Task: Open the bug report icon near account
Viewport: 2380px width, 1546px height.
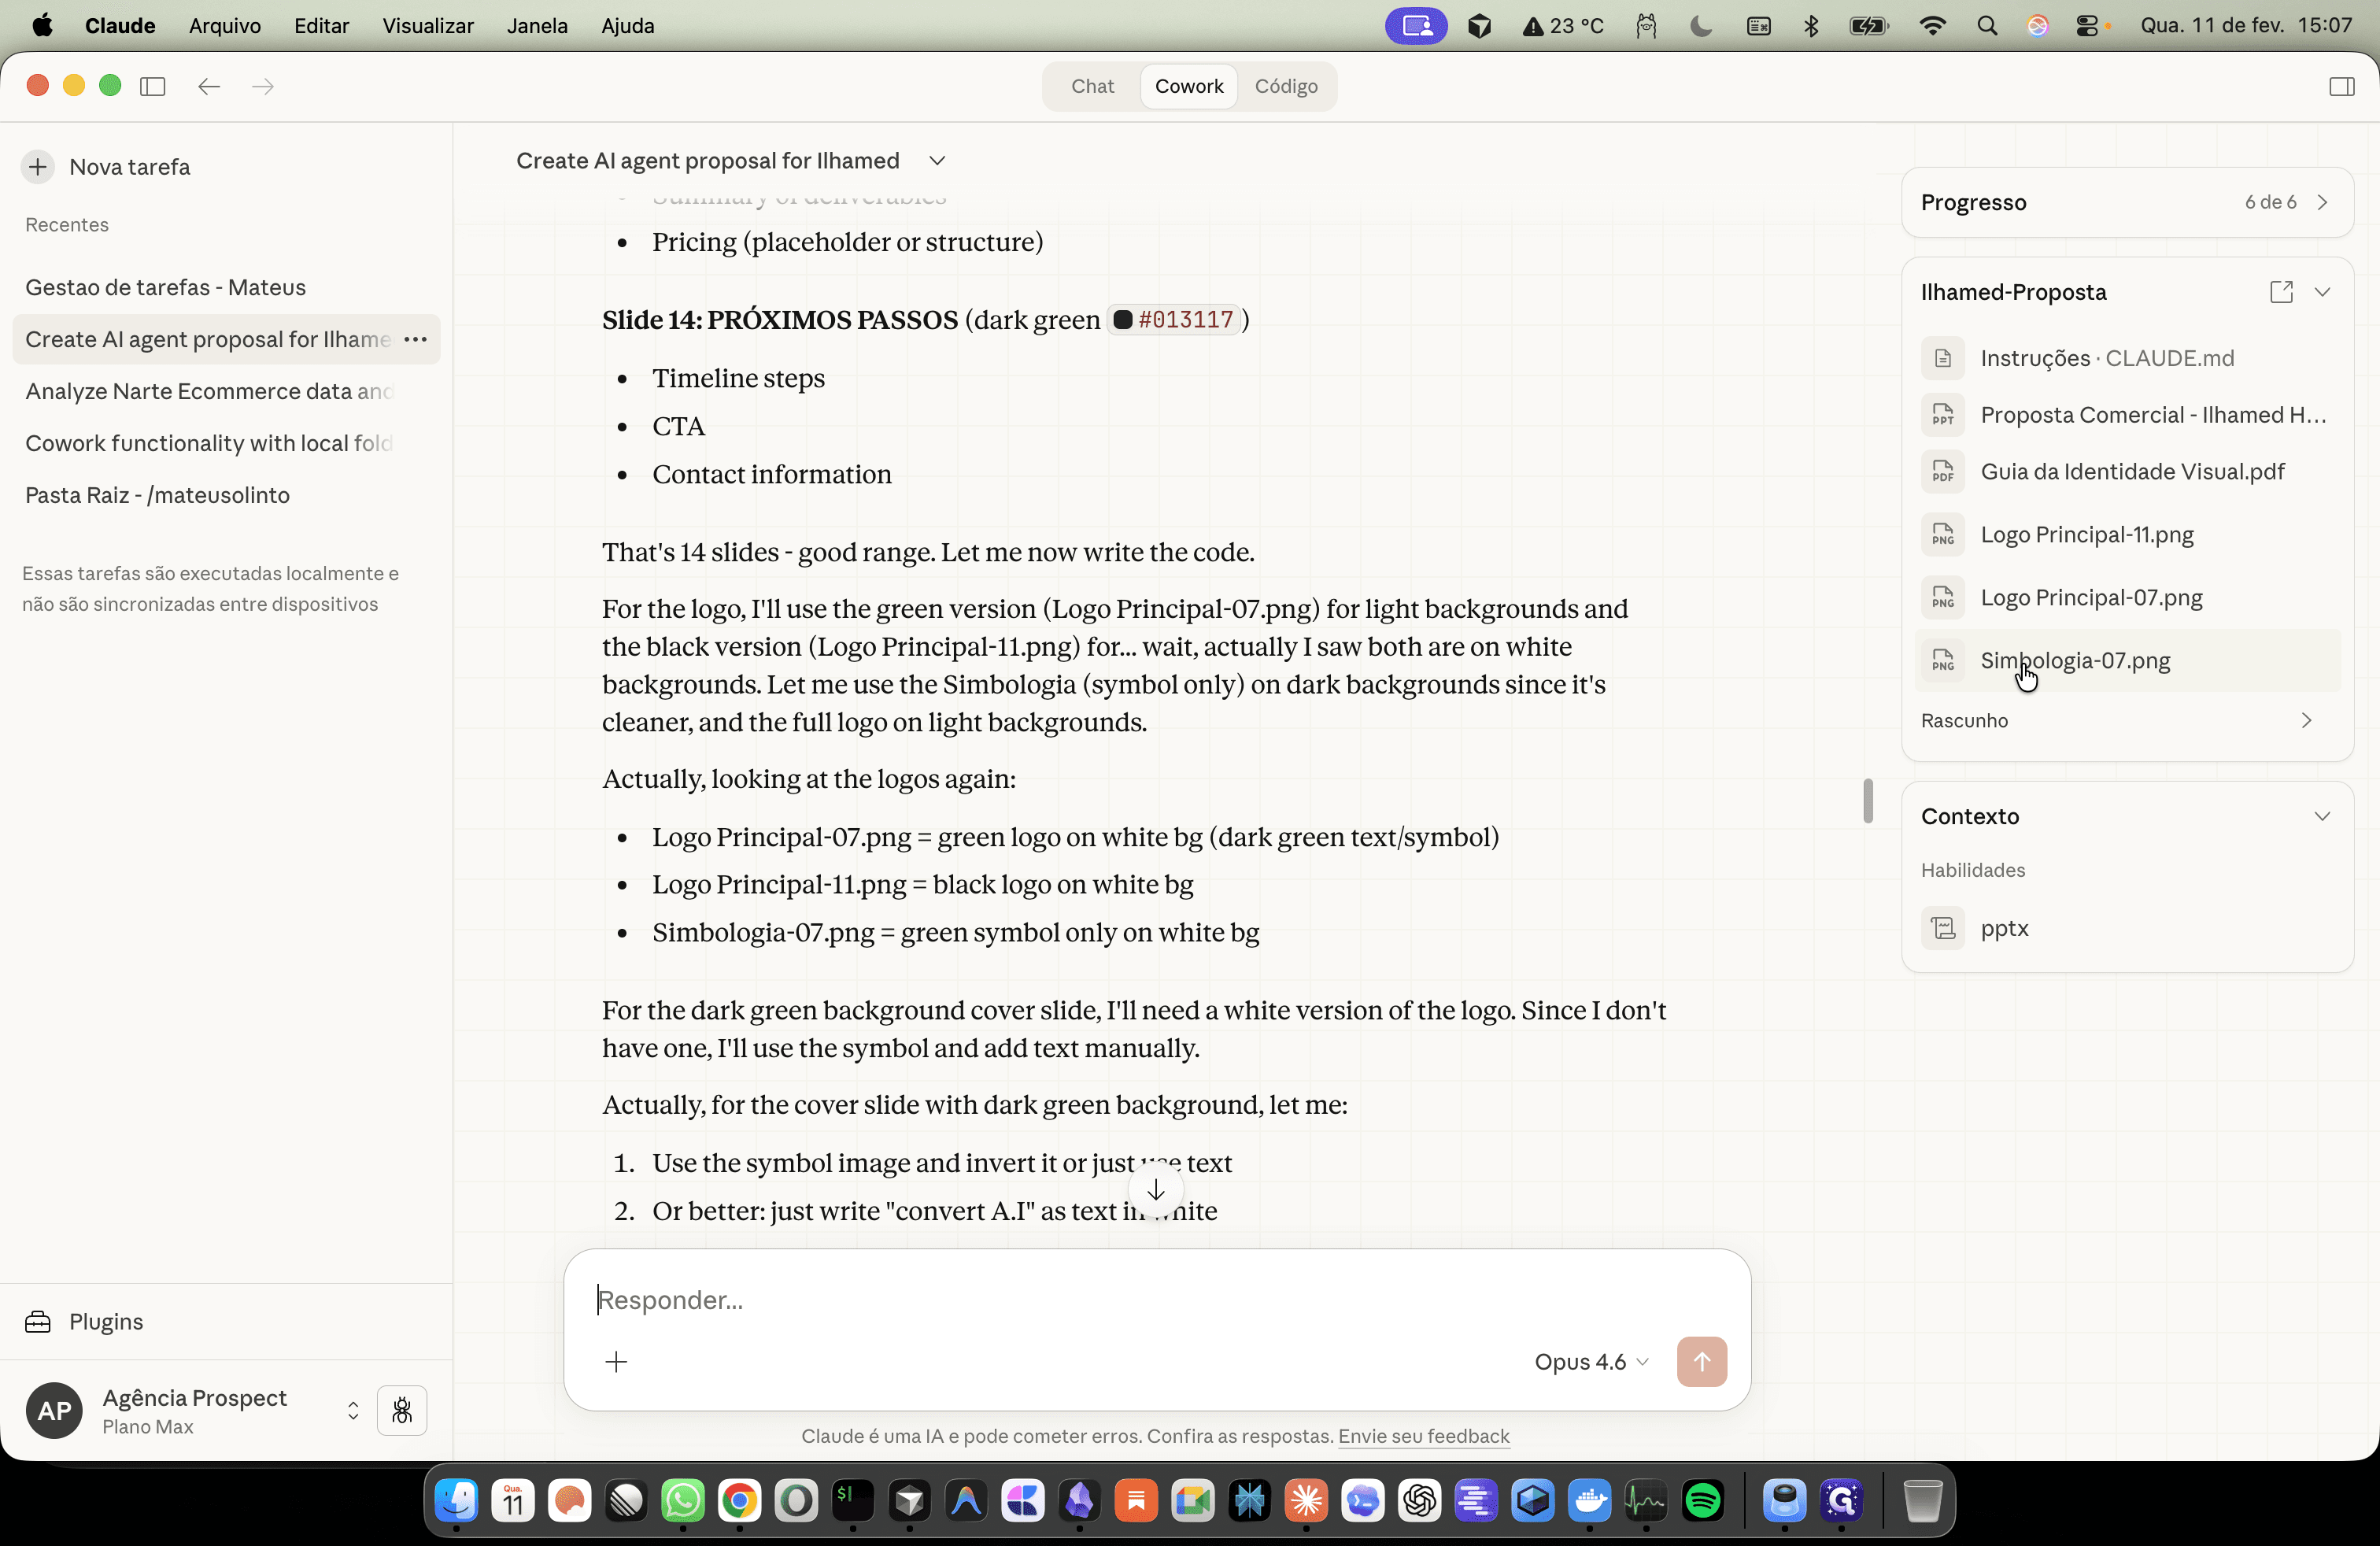Action: click(x=402, y=1410)
